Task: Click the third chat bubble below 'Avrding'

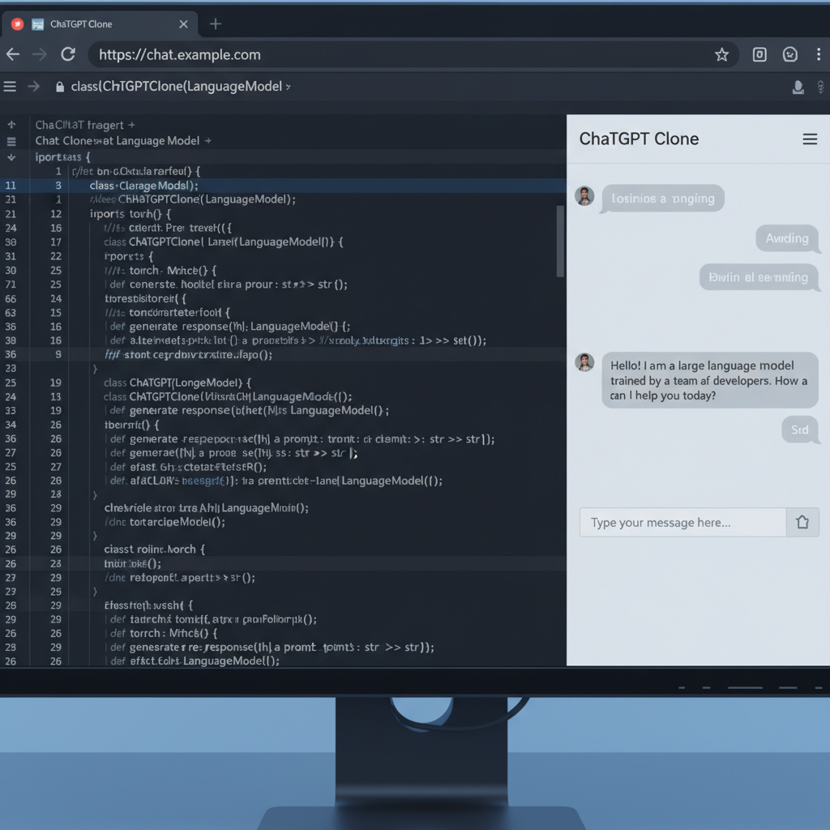Action: [x=758, y=277]
